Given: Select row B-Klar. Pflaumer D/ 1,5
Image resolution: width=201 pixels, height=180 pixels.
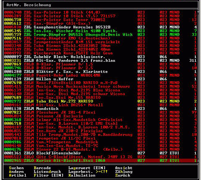Looking at the screenshot, I should coord(100,64).
